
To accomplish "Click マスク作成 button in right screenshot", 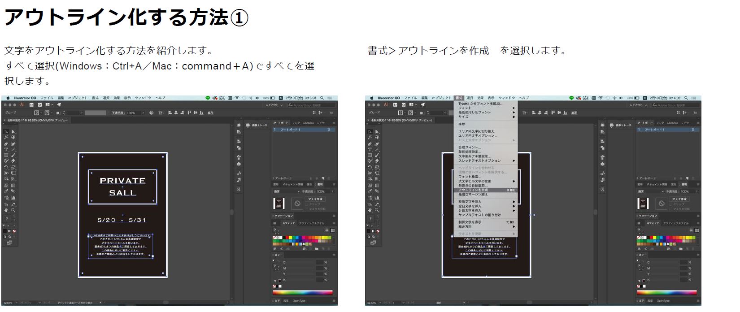I will click(x=679, y=199).
